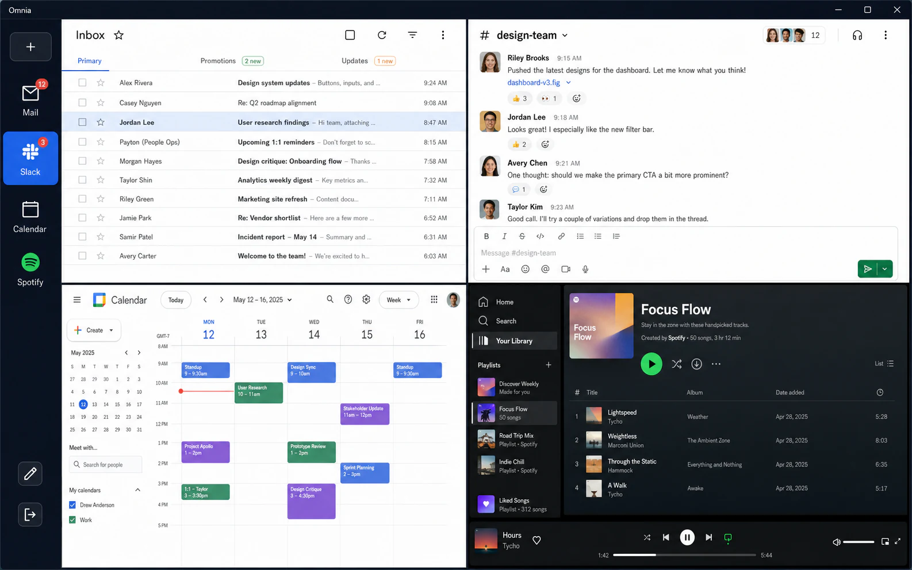Viewport: 912px width, 570px height.
Task: Pause the currently playing track
Action: tap(687, 537)
